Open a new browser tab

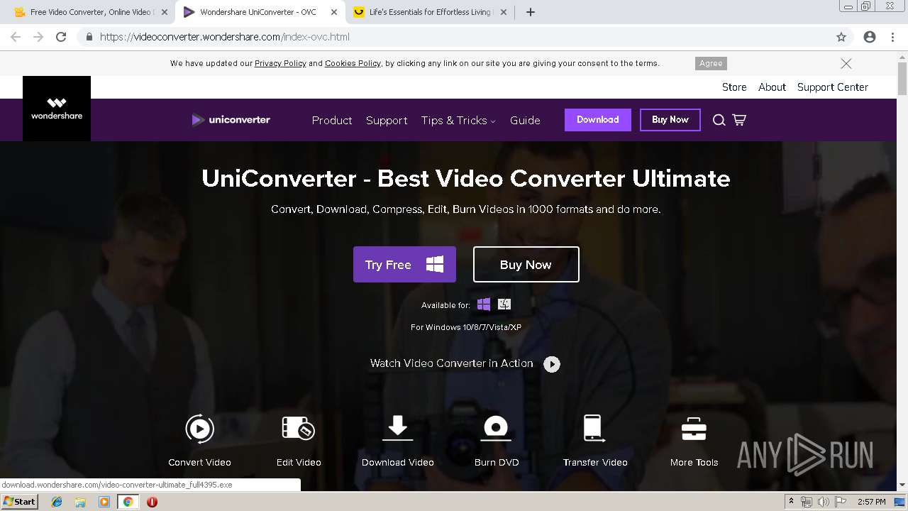[x=531, y=12]
